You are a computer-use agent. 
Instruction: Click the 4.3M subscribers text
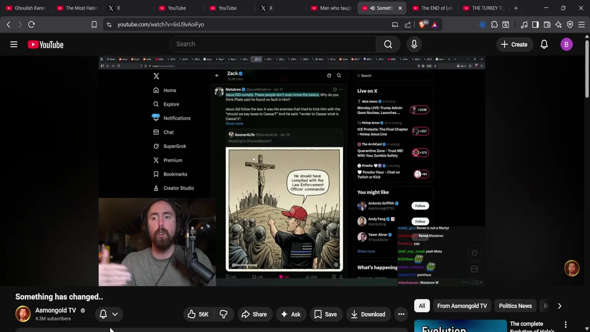53,319
